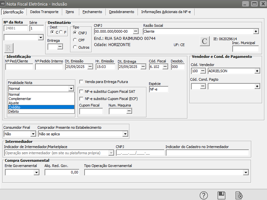This screenshot has width=267, height=200.
Task: Click the Razão Social field showing Cliente
Action: click(x=198, y=31)
